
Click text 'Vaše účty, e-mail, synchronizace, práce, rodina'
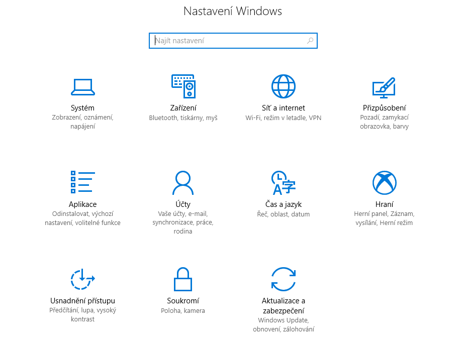(x=183, y=222)
